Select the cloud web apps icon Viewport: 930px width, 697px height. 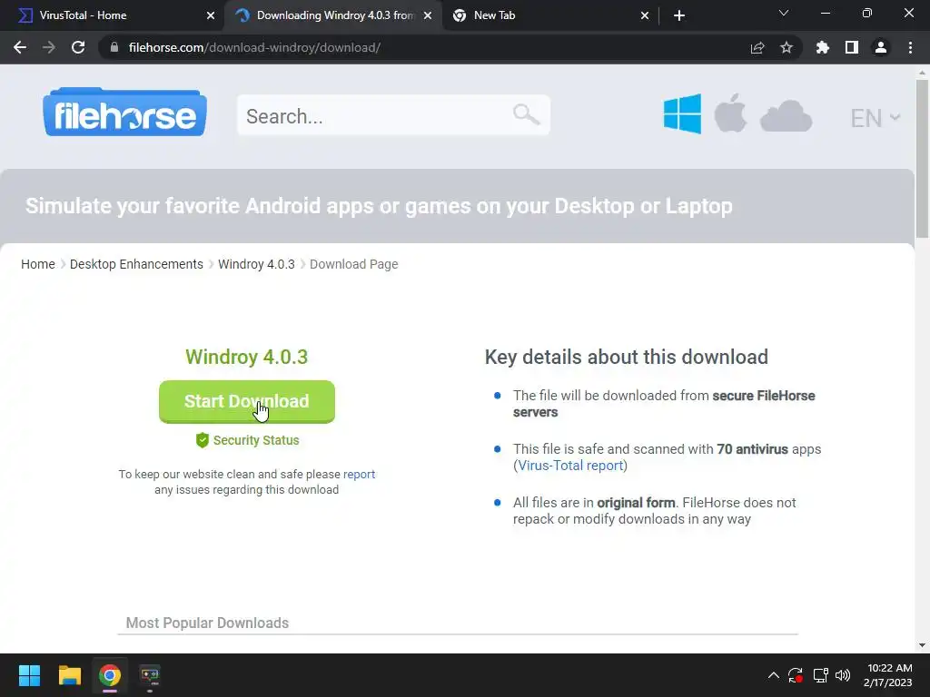click(x=786, y=116)
